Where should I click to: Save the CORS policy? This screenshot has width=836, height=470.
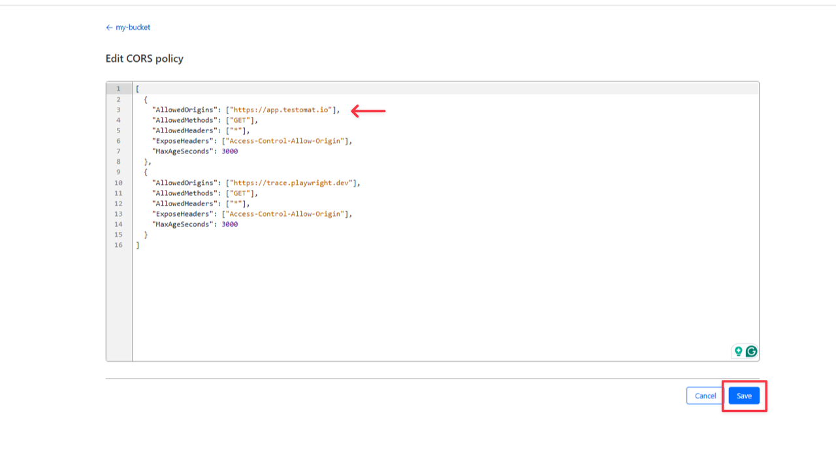point(744,396)
